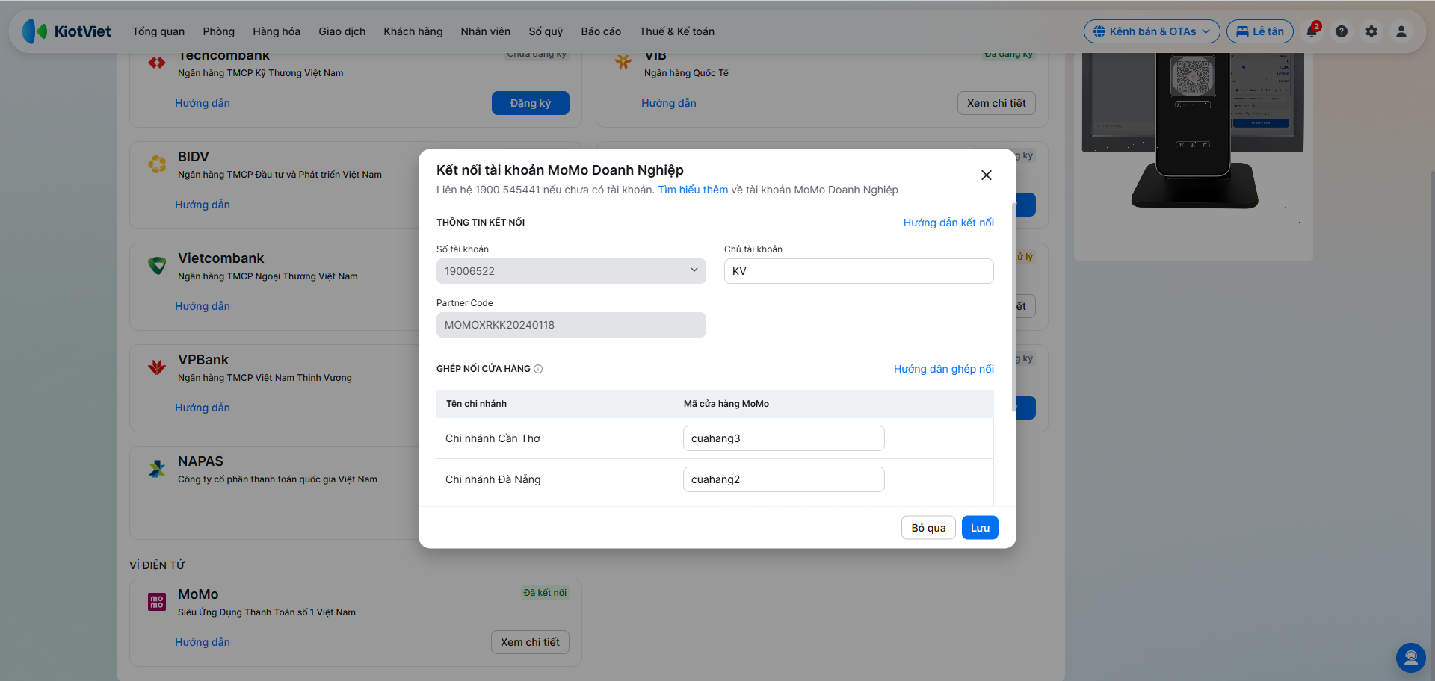Image resolution: width=1435 pixels, height=681 pixels.
Task: Click the Đã kết nối status badge
Action: pos(545,593)
